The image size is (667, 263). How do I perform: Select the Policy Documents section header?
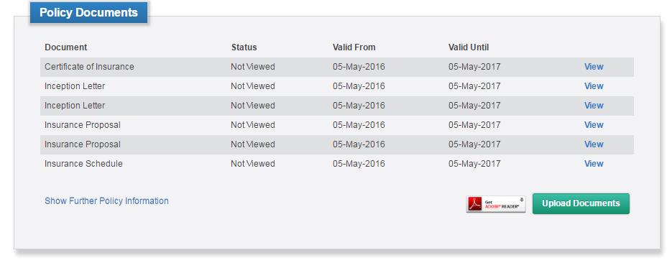coord(88,12)
